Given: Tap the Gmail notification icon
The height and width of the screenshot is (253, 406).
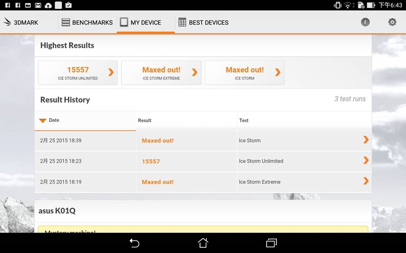Looking at the screenshot, I should point(38,5).
